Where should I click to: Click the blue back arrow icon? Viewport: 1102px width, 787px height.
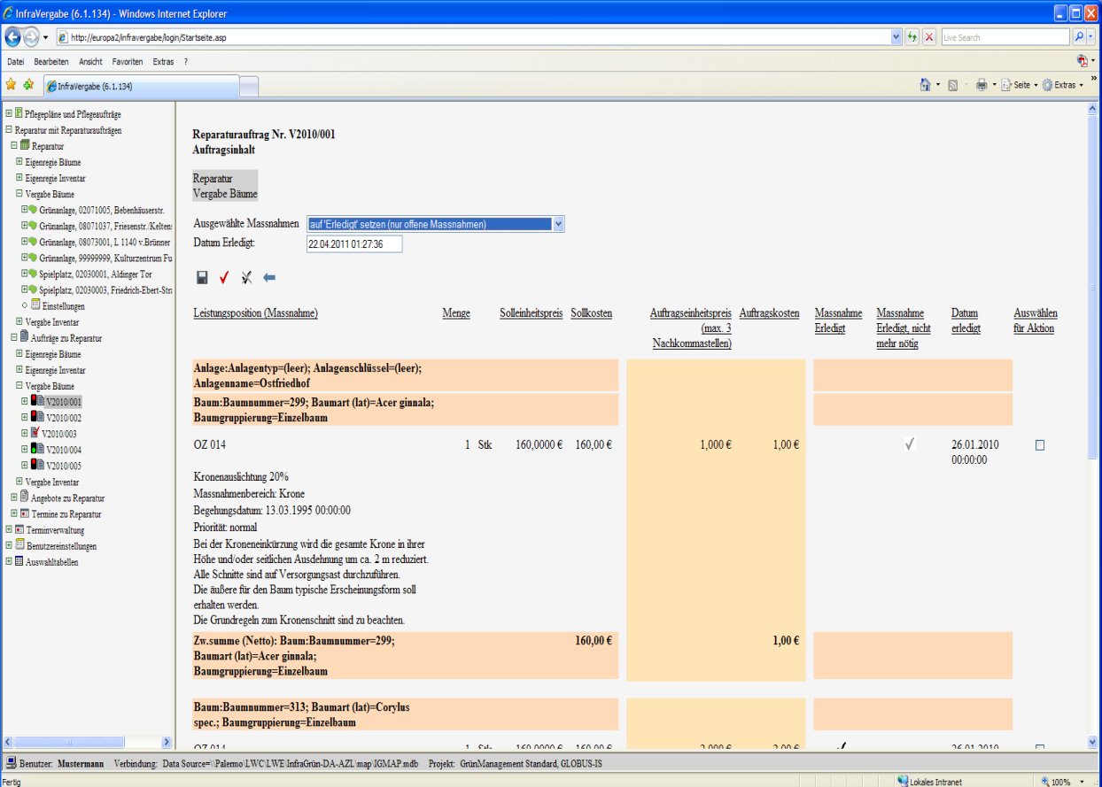[269, 278]
